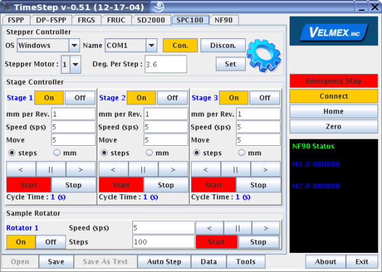The width and height of the screenshot is (382, 272).
Task: Turn Stage 1 On
Action: click(49, 97)
